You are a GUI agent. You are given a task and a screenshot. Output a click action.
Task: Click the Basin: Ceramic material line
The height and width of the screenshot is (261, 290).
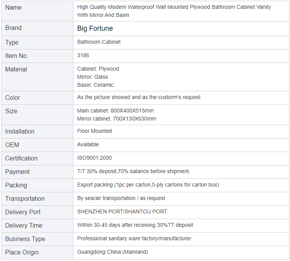tap(95, 85)
